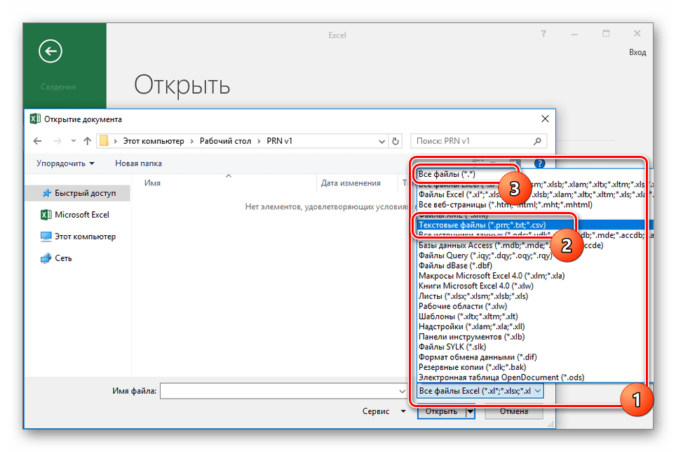Click the Сеть network item

63,258
